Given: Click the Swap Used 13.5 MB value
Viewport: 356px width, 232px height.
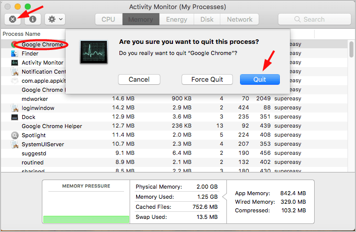Looking at the screenshot, I should click(x=207, y=217).
